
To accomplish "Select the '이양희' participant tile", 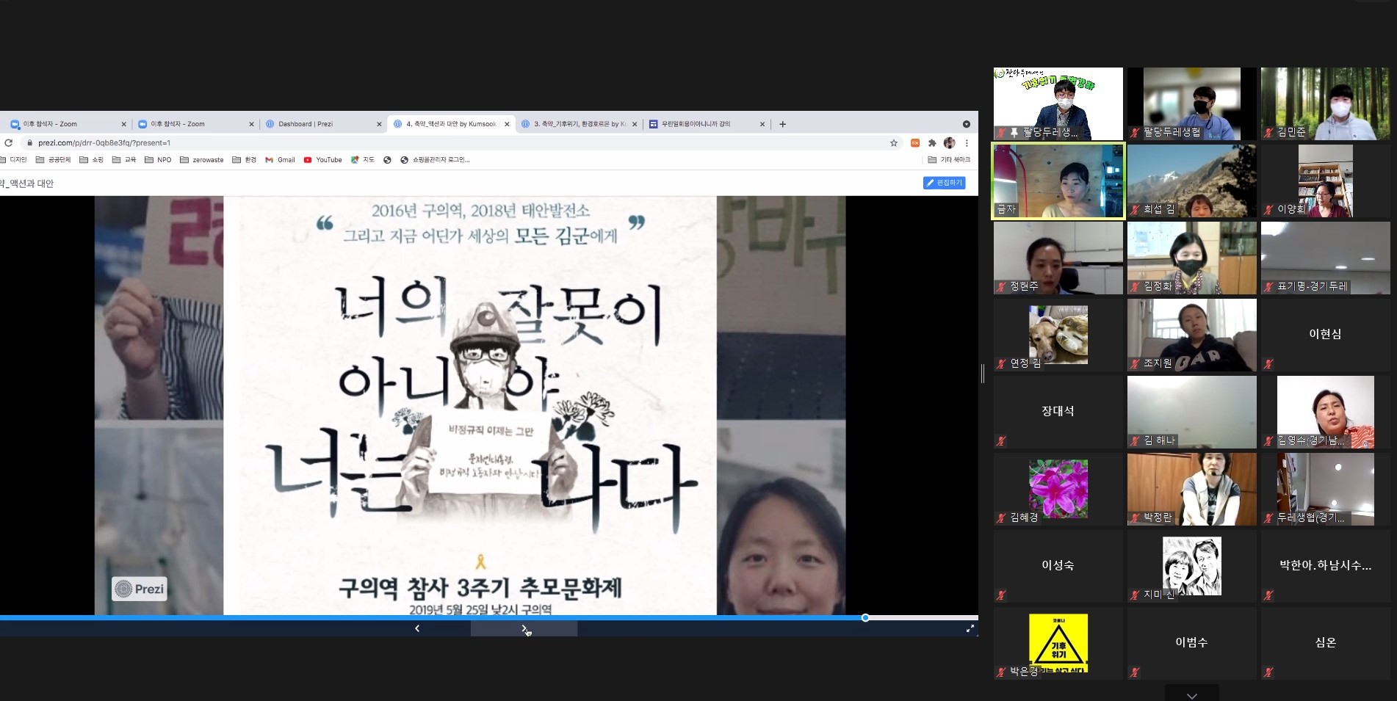I will click(x=1326, y=181).
